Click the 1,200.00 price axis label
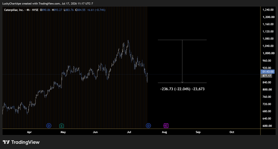This screenshot has width=278, height=149. click(x=268, y=17)
